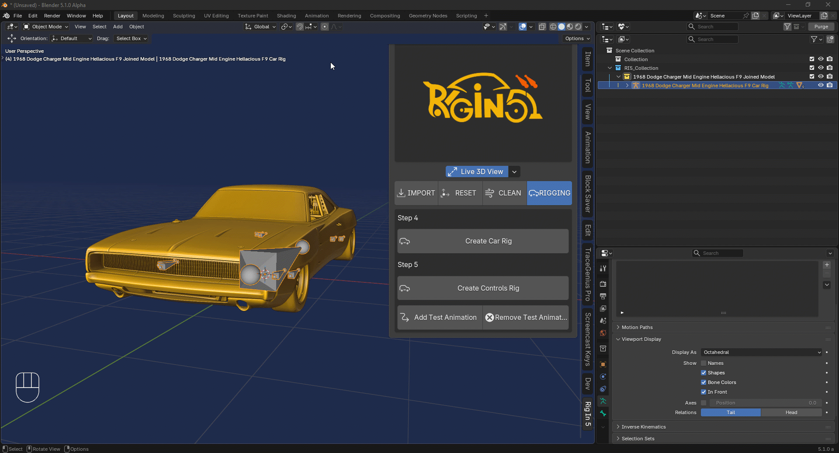
Task: Toggle X-Ray display in viewport header
Action: click(542, 27)
